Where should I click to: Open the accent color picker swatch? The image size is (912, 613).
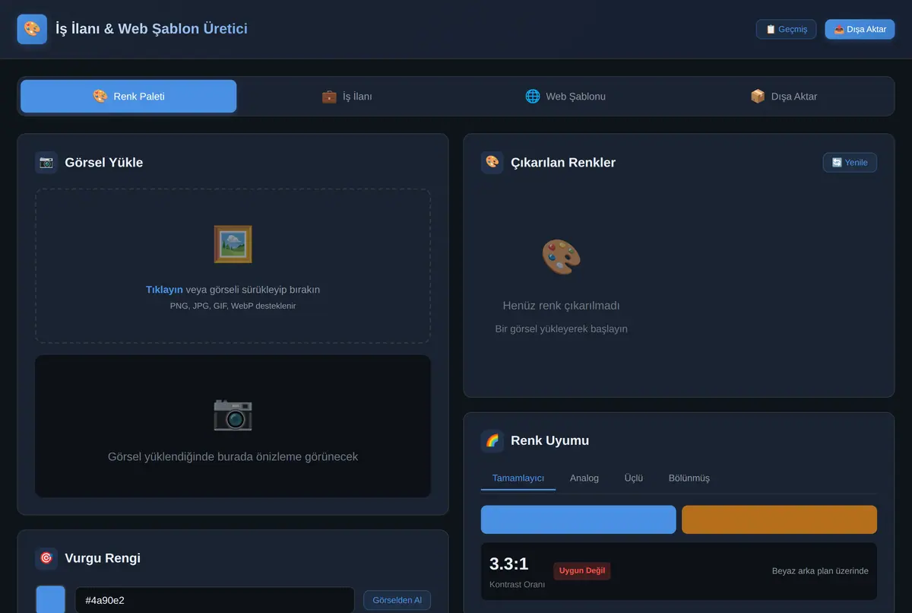click(51, 599)
